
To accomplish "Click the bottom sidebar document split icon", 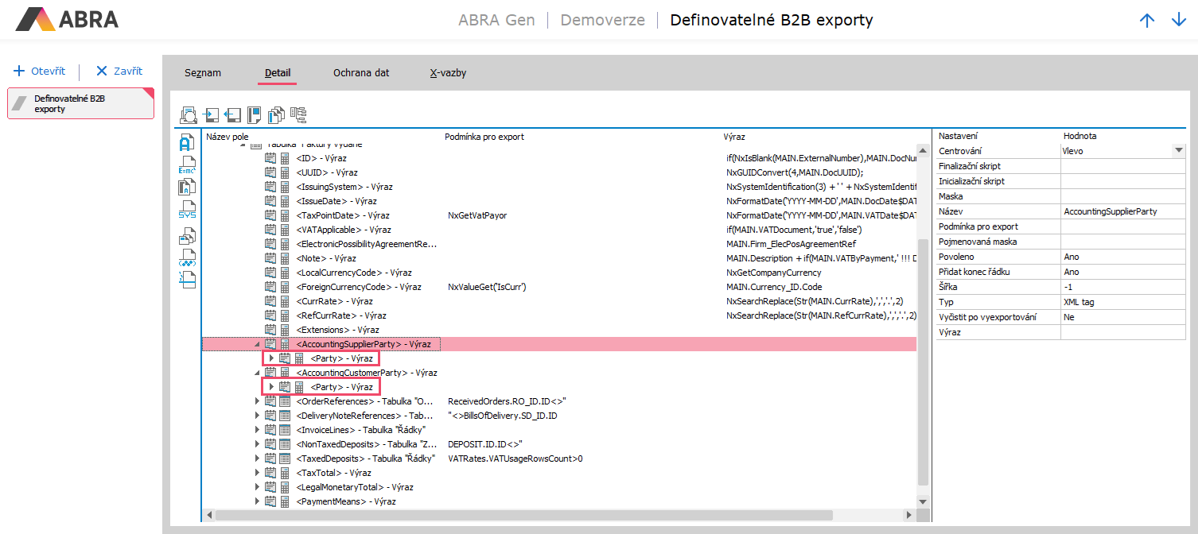I will pyautogui.click(x=187, y=280).
